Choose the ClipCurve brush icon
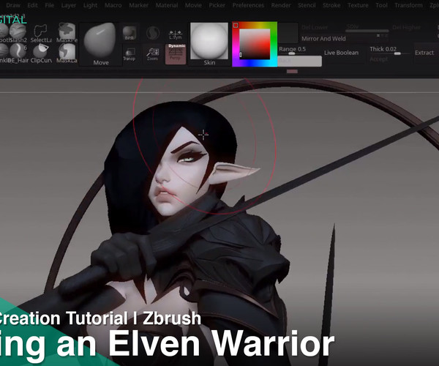439x366 pixels. tap(41, 53)
